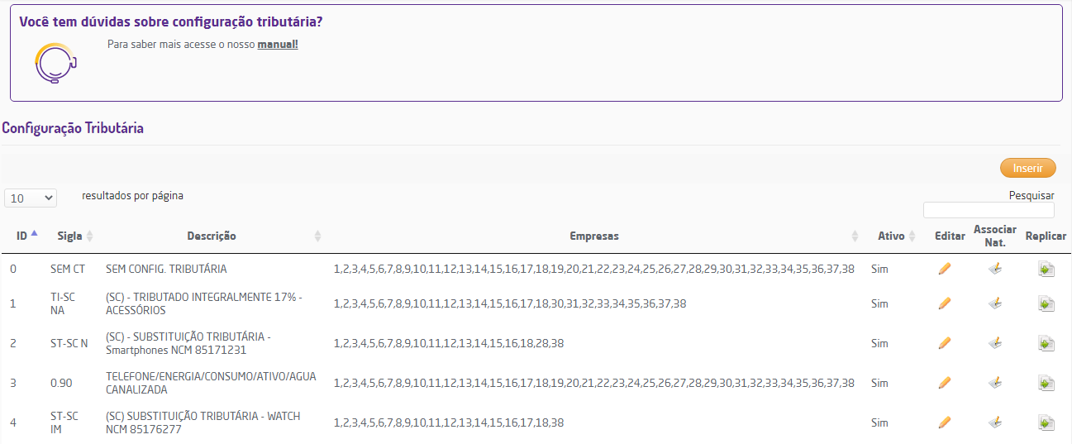Sort by the Descrição column header

[x=212, y=236]
